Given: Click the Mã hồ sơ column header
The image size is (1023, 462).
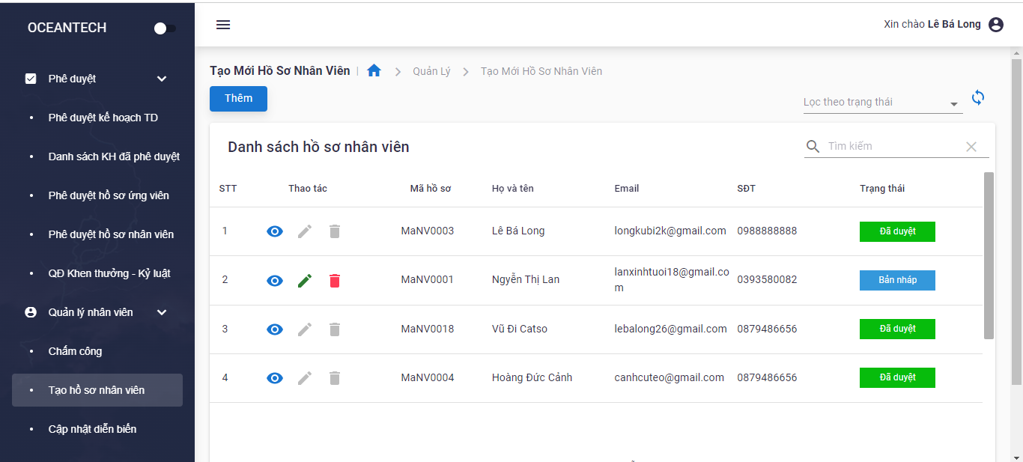Looking at the screenshot, I should pyautogui.click(x=431, y=189).
